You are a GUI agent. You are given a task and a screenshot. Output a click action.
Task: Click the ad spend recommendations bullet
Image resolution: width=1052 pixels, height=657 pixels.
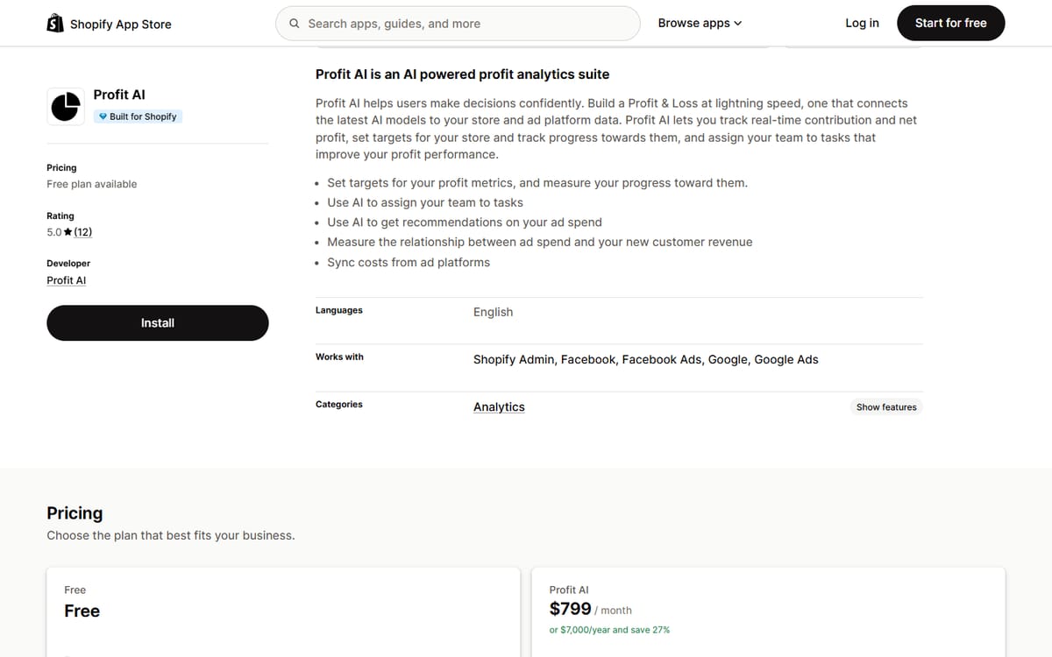tap(465, 223)
